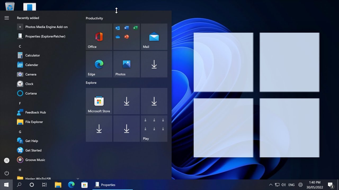Click the Explore group header
This screenshot has width=339, height=190.
[91, 83]
